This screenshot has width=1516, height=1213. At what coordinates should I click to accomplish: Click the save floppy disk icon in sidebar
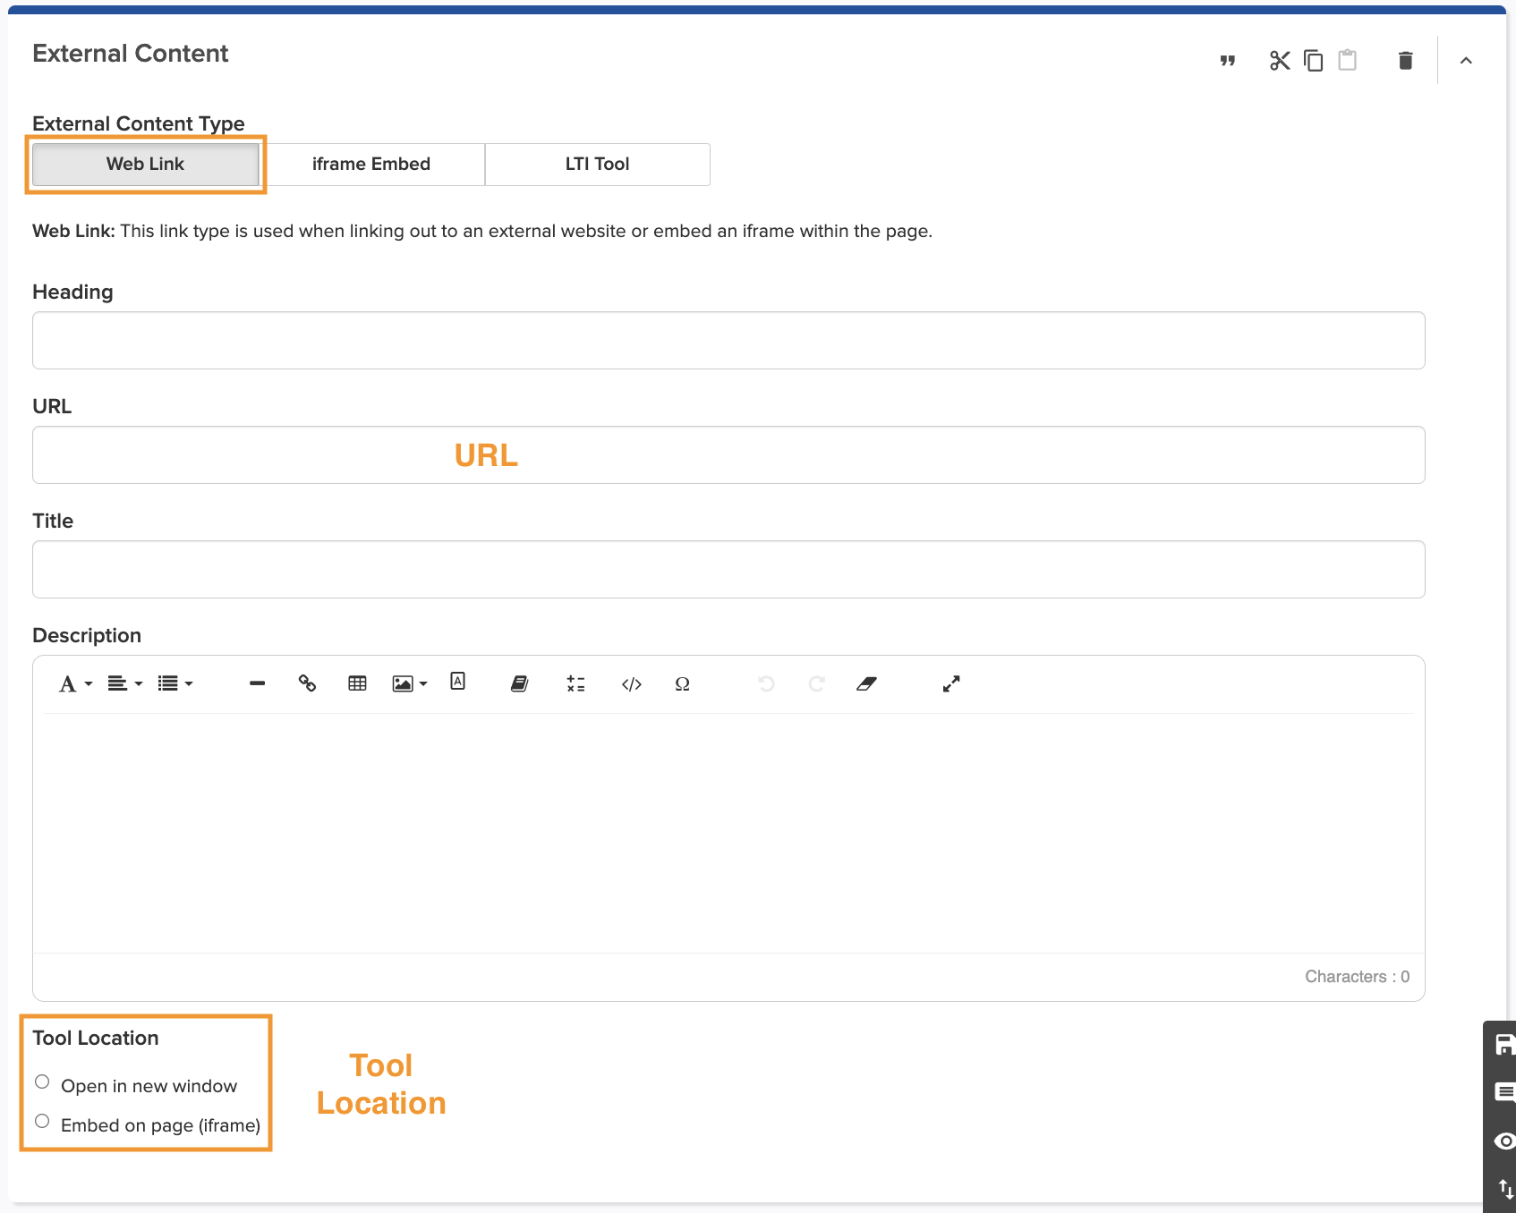(1504, 1045)
